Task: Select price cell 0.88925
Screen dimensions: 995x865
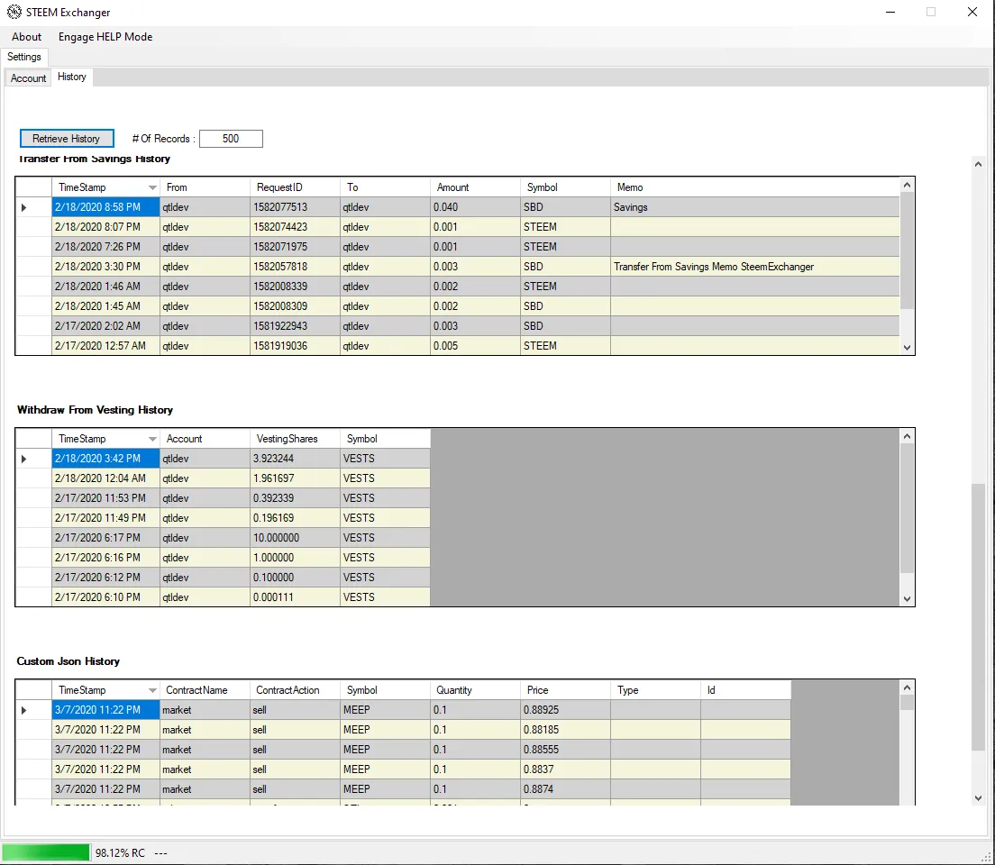Action: pyautogui.click(x=565, y=710)
